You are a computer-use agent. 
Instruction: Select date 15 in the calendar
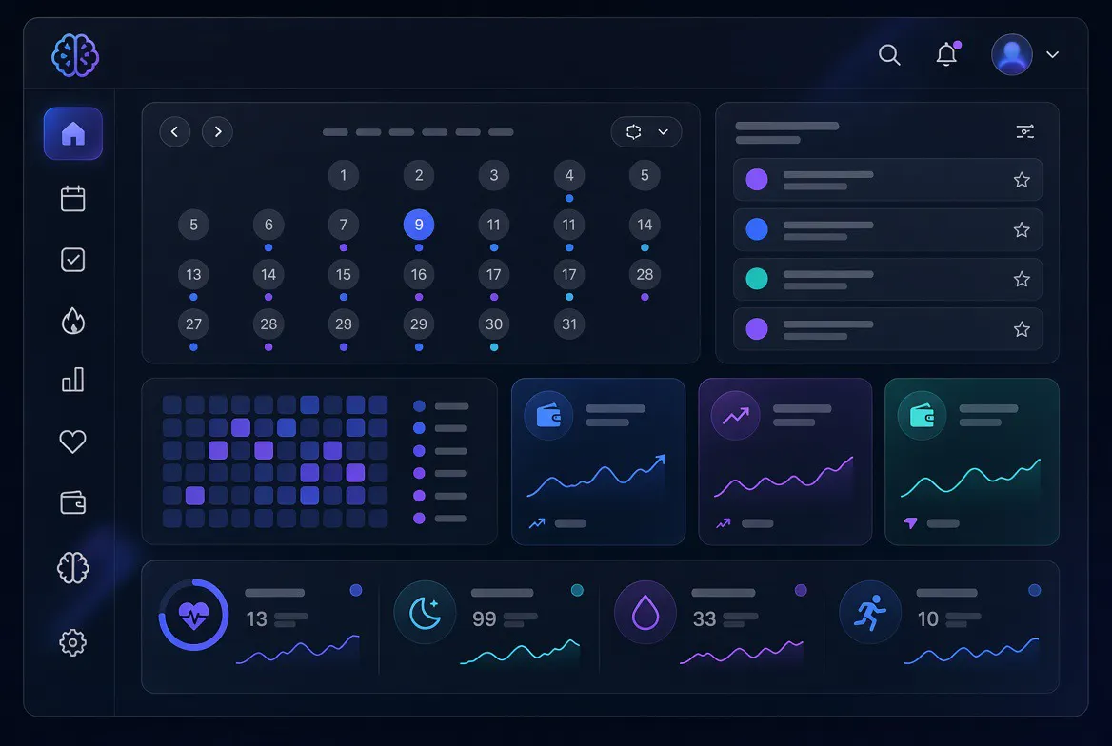(344, 274)
